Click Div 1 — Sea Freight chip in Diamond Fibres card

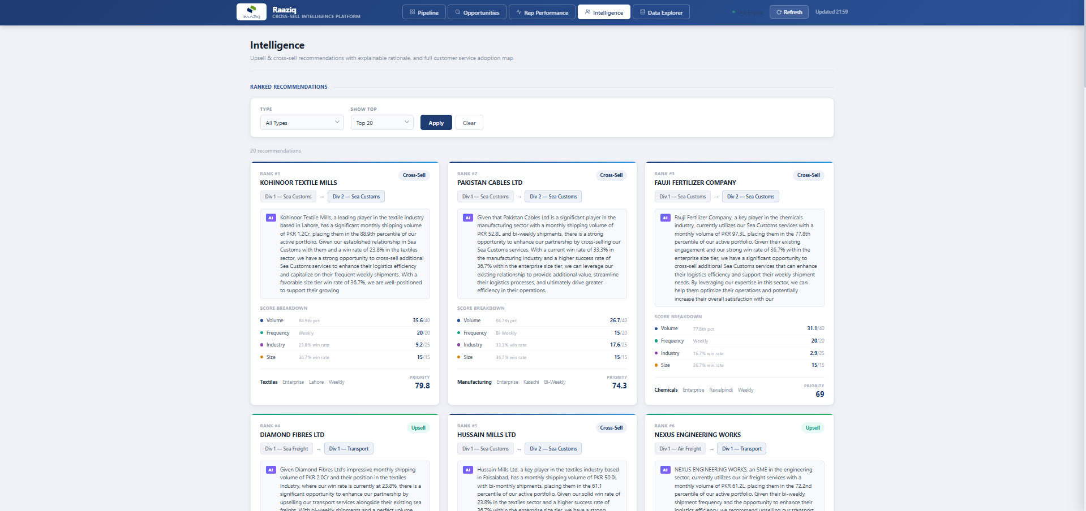286,449
